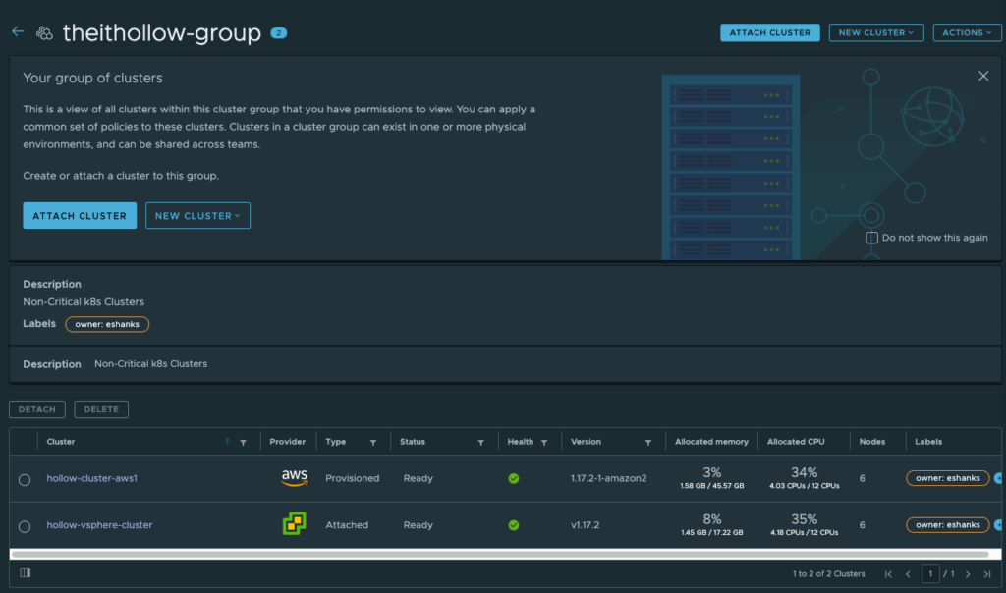Click the healthy checkmark for hollow-cluster-aws1
1006x593 pixels.
(514, 479)
